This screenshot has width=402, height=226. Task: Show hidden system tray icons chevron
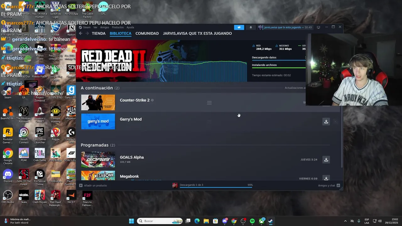point(345,221)
